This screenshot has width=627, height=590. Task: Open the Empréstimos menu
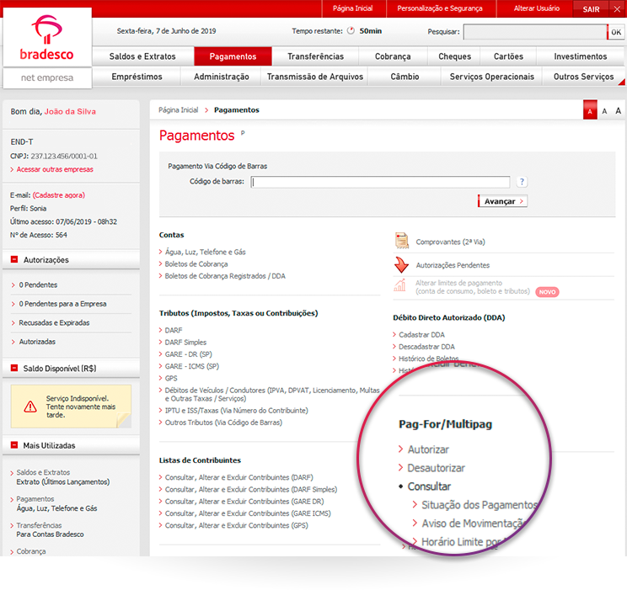coord(137,77)
